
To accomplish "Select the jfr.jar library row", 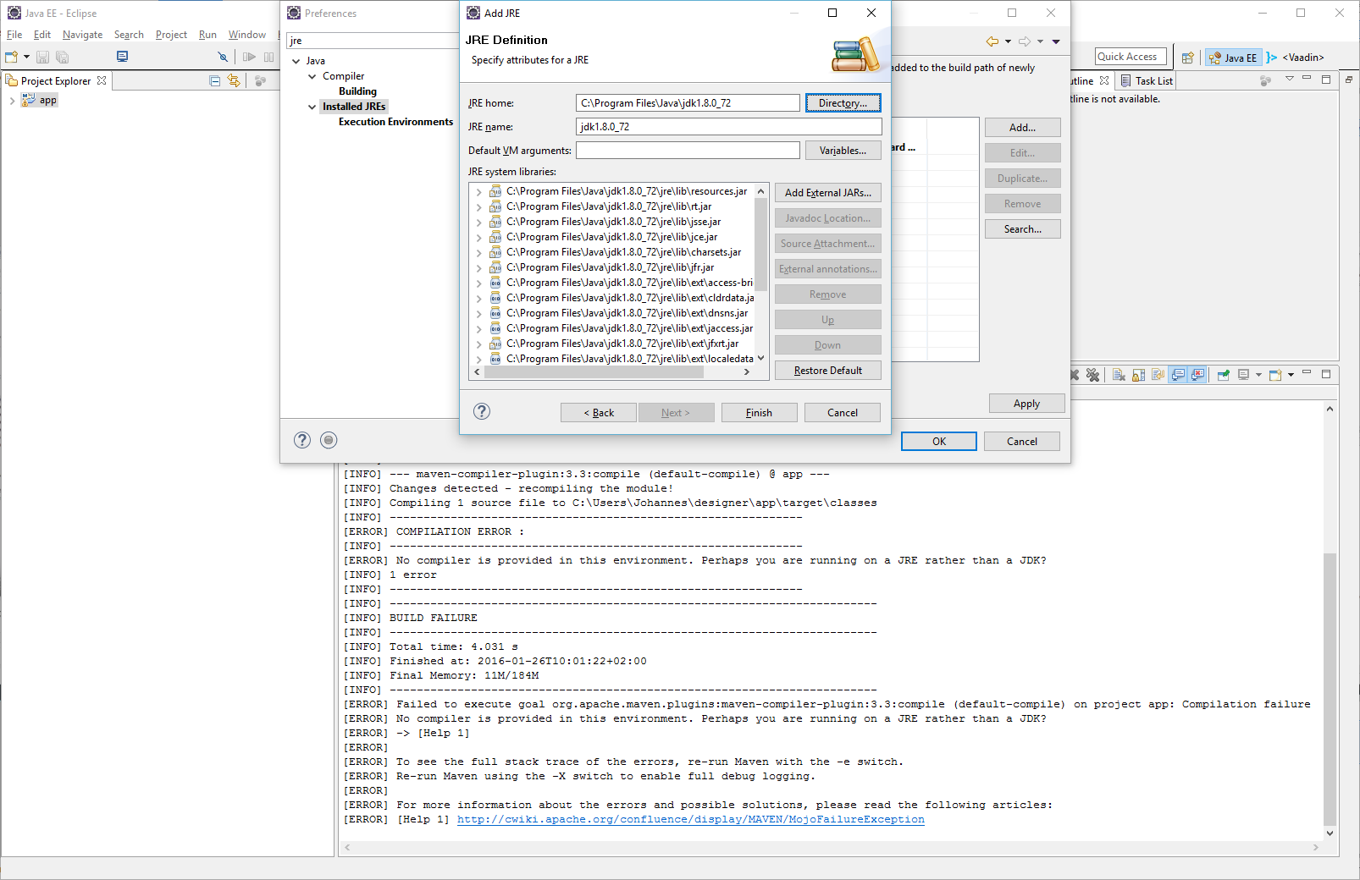I will 610,267.
